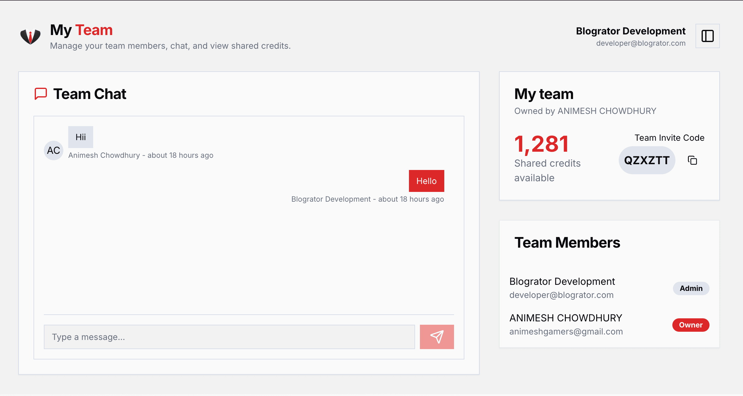
Task: Copy the team invite code
Action: click(x=692, y=160)
